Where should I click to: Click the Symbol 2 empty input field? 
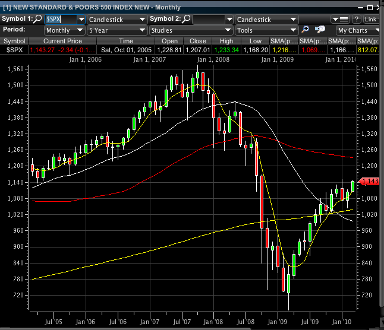pos(208,19)
